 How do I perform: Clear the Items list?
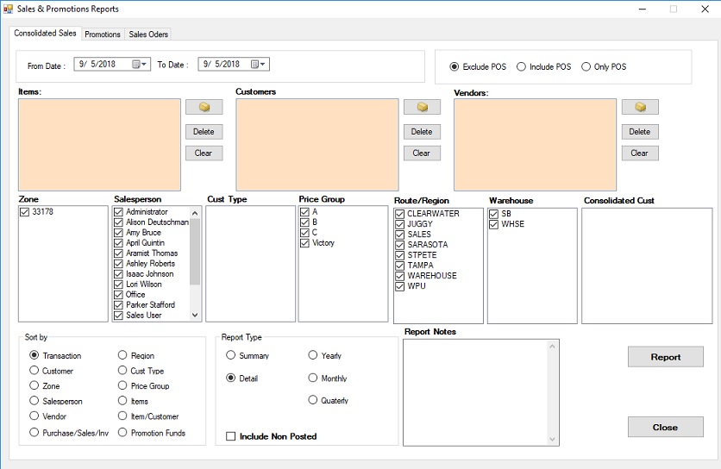click(x=204, y=153)
